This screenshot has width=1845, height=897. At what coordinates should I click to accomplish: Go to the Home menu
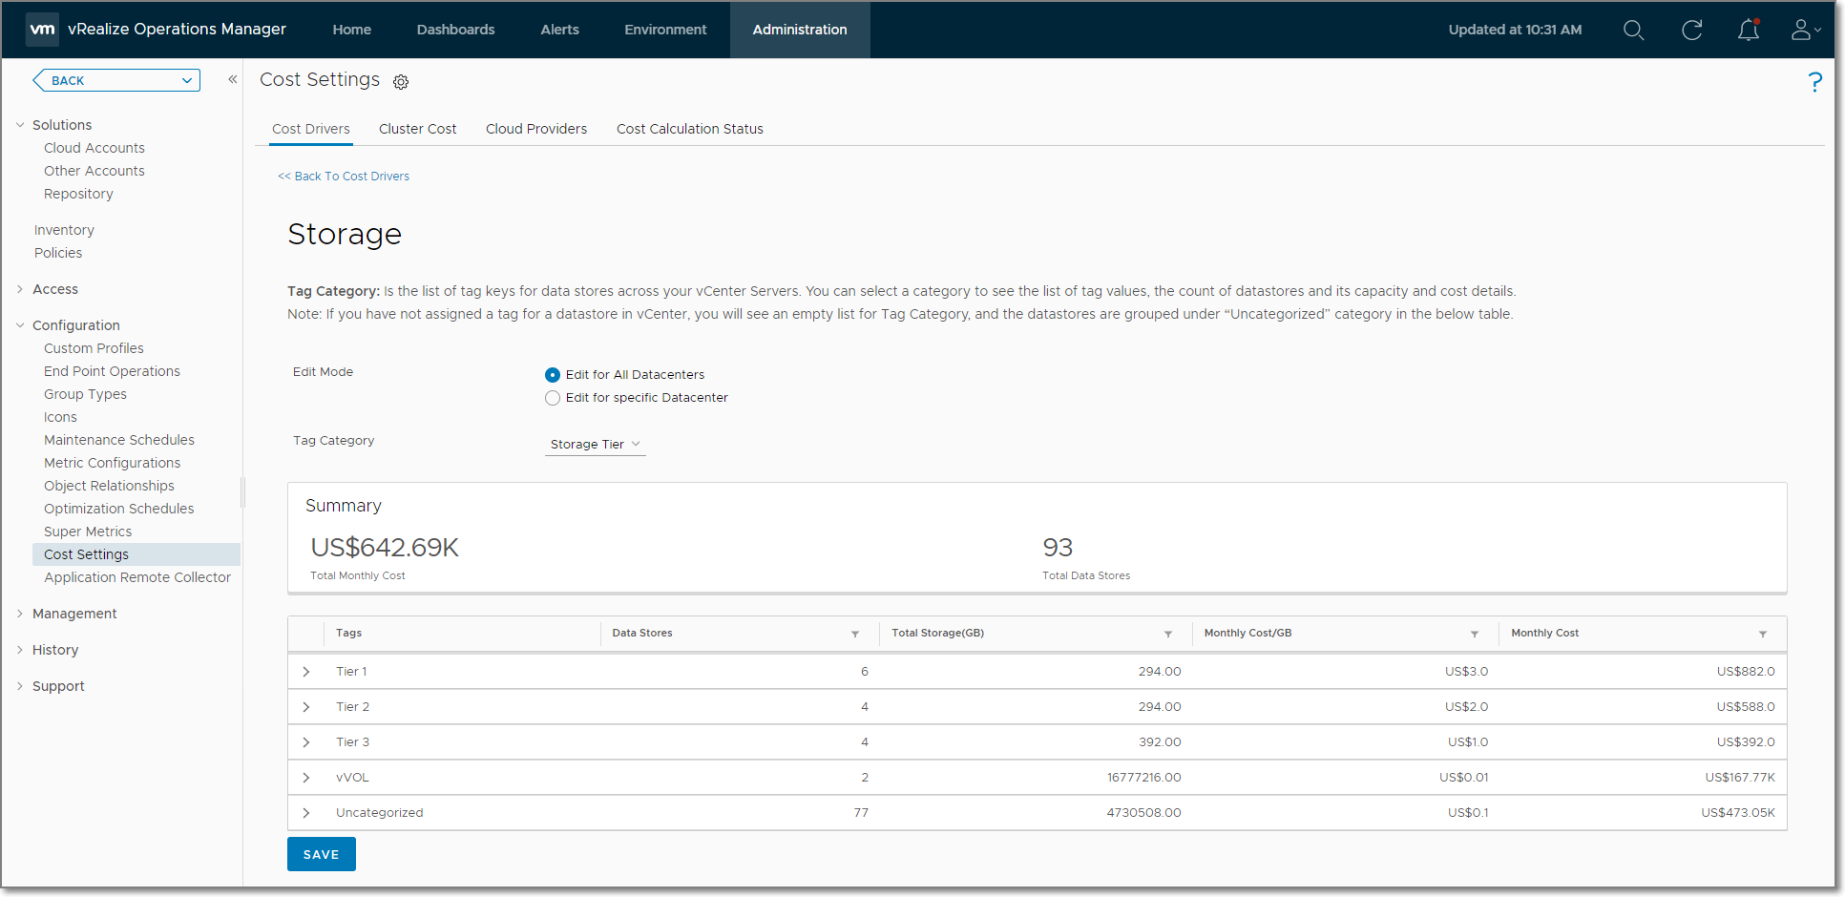pos(351,30)
